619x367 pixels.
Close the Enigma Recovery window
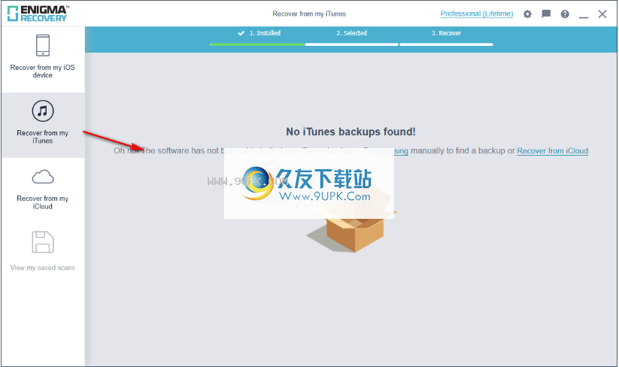(x=602, y=14)
